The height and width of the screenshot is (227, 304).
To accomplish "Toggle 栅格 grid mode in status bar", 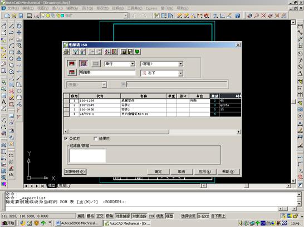I will [x=90, y=216].
